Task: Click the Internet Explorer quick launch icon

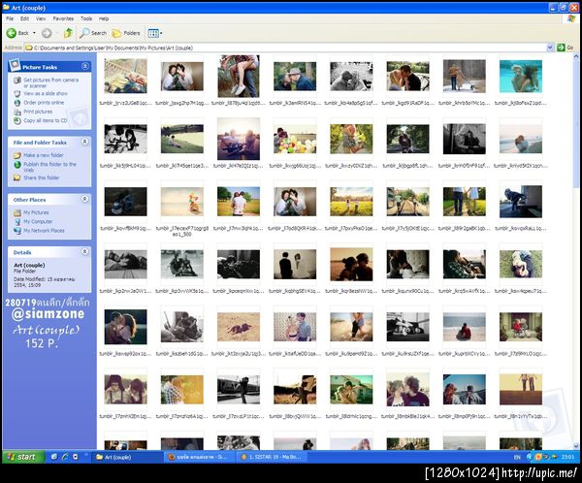Action: point(65,457)
